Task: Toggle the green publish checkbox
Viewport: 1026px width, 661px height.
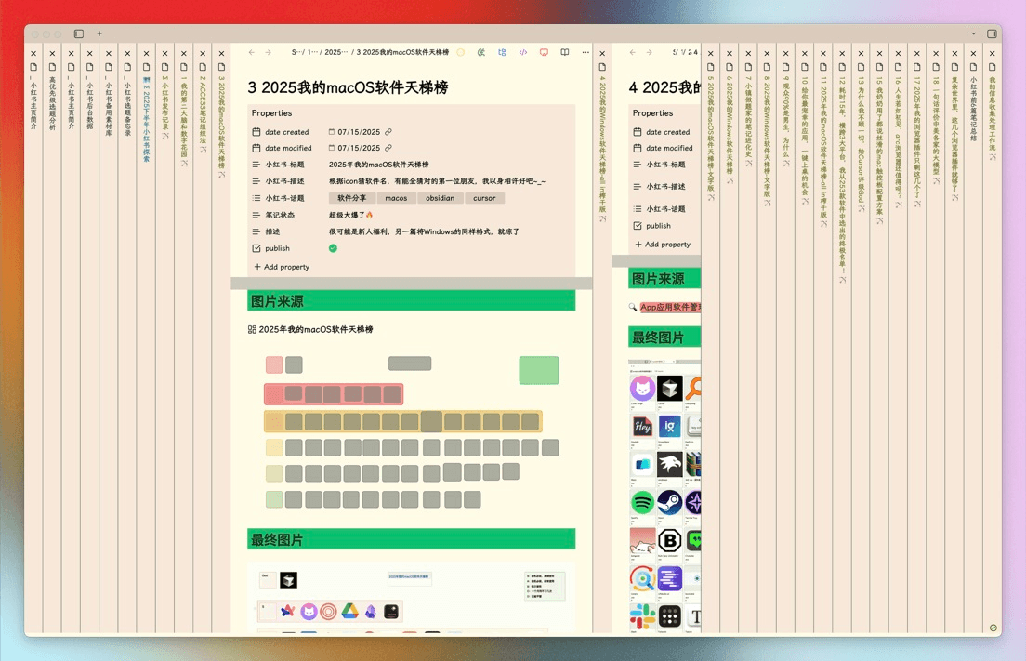Action: (333, 248)
